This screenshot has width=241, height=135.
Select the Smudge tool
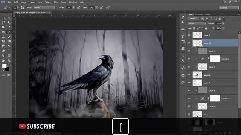point(3,46)
